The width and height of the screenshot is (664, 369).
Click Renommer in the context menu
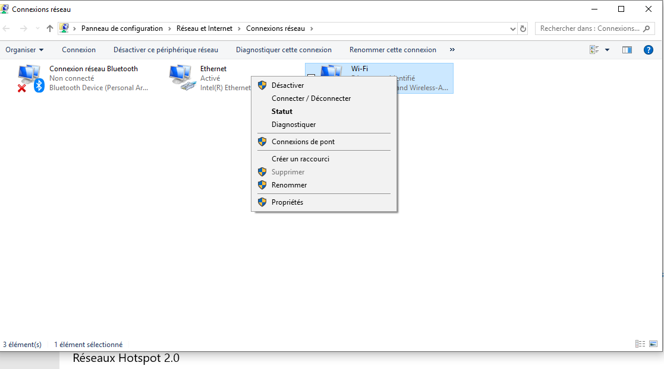[289, 185]
